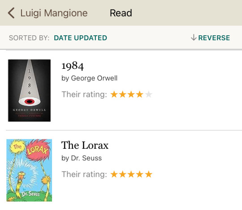Click the fifth star of The Lorax rating
The width and height of the screenshot is (242, 210).
coord(149,174)
